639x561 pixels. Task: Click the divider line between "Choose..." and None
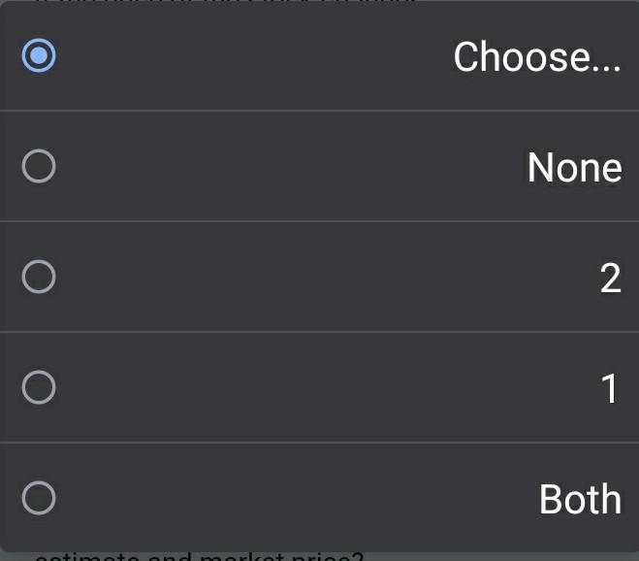pyautogui.click(x=320, y=111)
